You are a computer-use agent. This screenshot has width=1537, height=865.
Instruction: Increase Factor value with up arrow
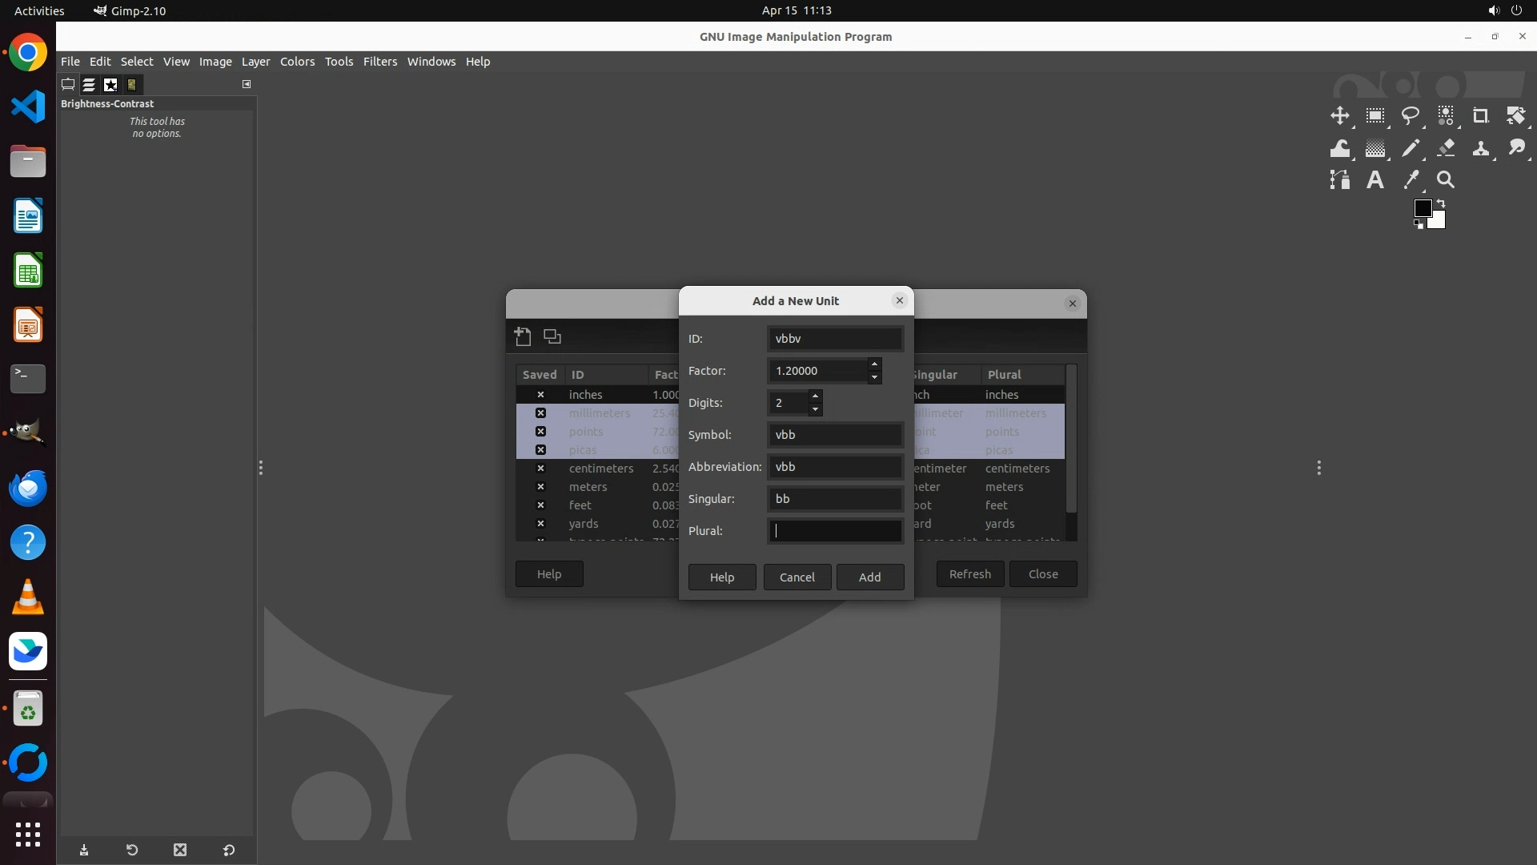(874, 364)
